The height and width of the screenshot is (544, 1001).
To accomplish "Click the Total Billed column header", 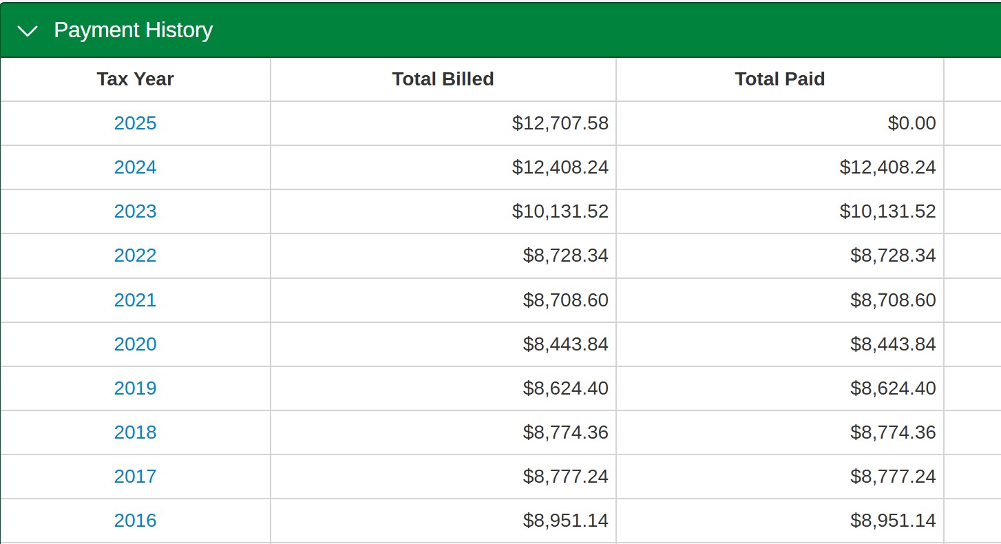I will tap(443, 79).
